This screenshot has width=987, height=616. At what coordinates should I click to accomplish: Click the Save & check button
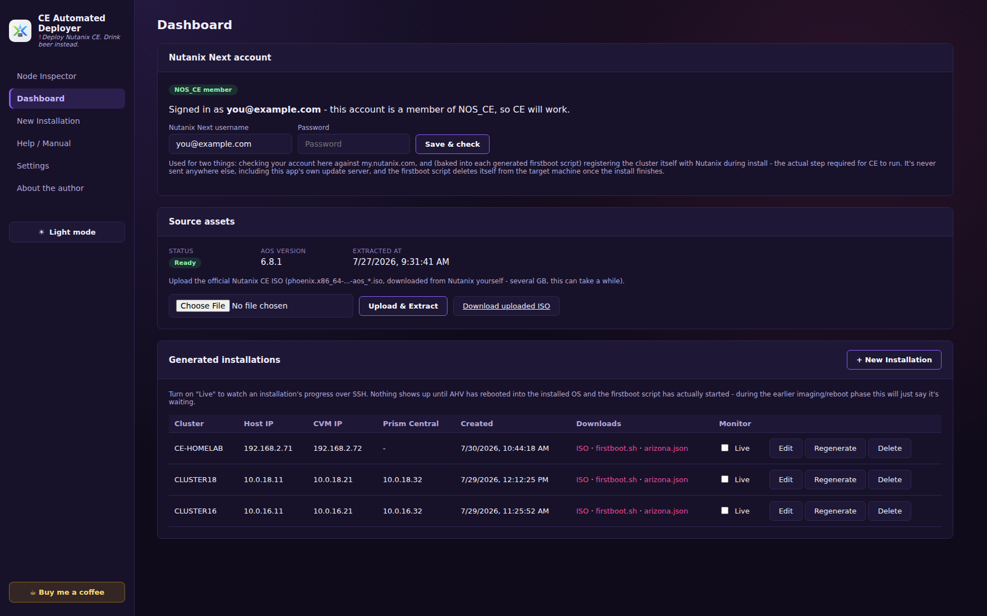click(x=452, y=144)
